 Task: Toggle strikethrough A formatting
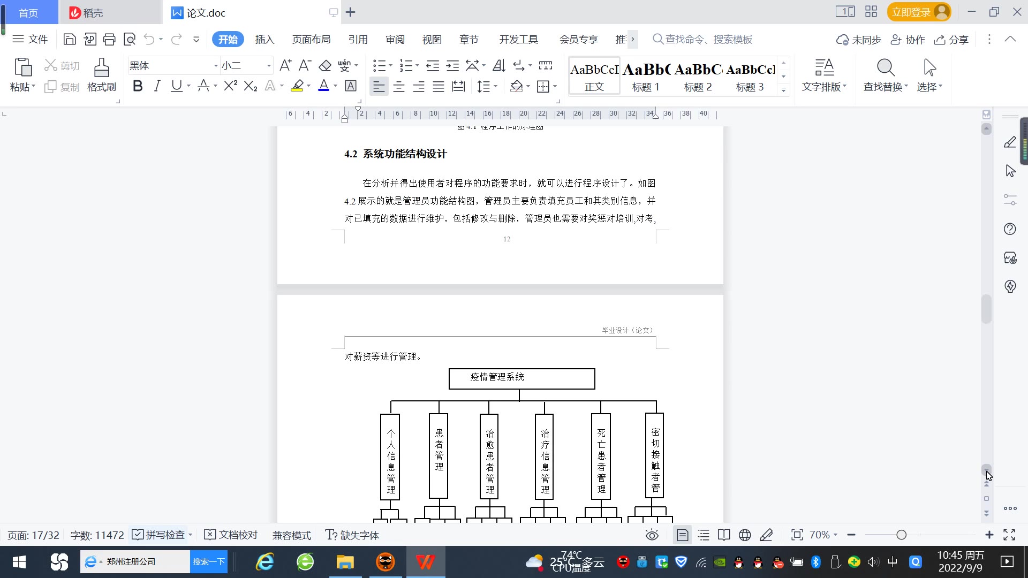tap(203, 86)
